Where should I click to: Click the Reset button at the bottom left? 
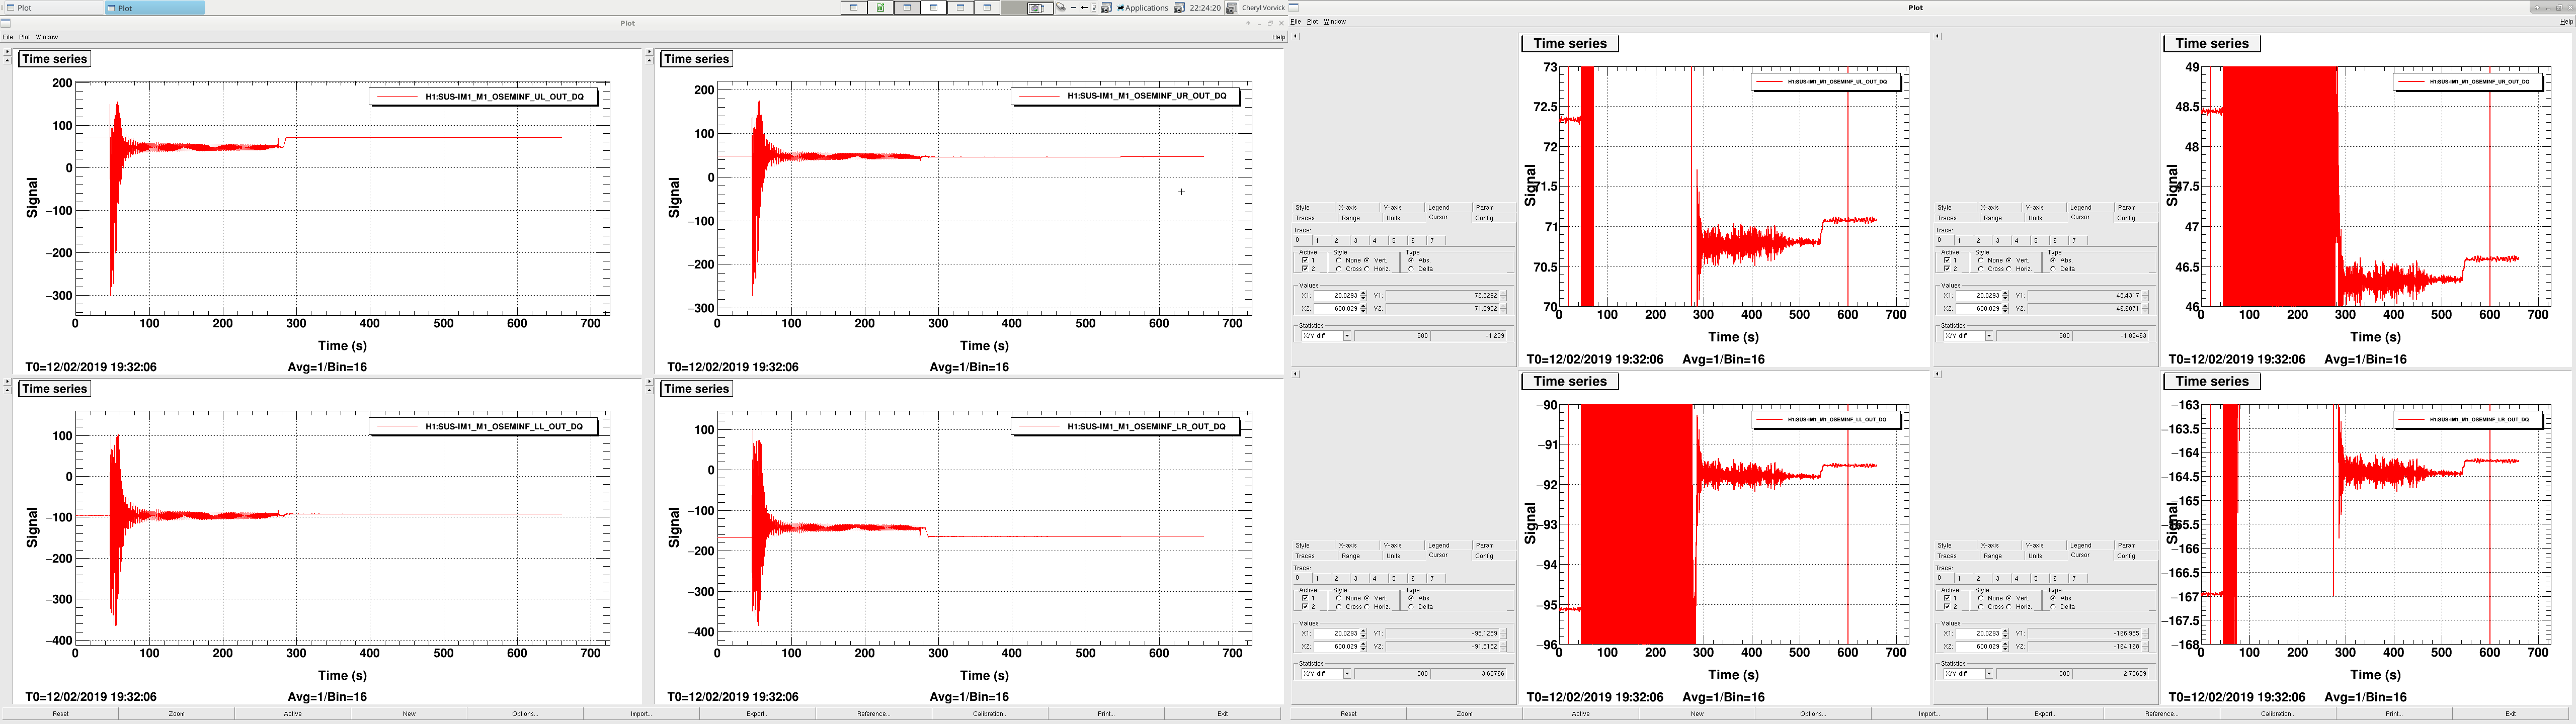click(60, 714)
